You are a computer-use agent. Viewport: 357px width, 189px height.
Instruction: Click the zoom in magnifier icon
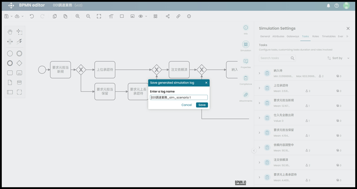[x=77, y=16]
